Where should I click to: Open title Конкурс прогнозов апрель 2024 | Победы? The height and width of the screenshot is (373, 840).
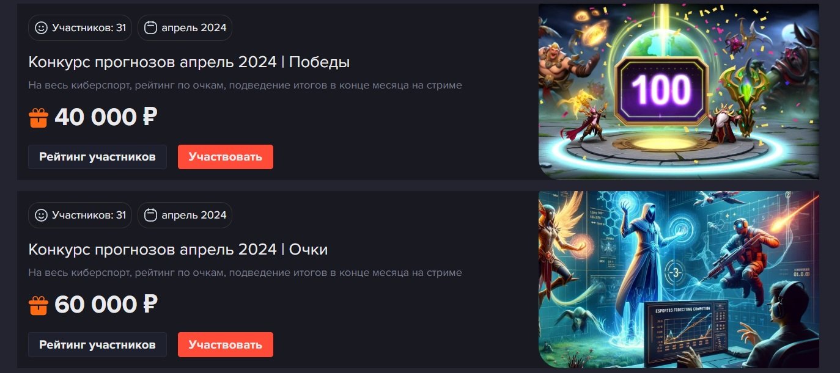coord(189,62)
